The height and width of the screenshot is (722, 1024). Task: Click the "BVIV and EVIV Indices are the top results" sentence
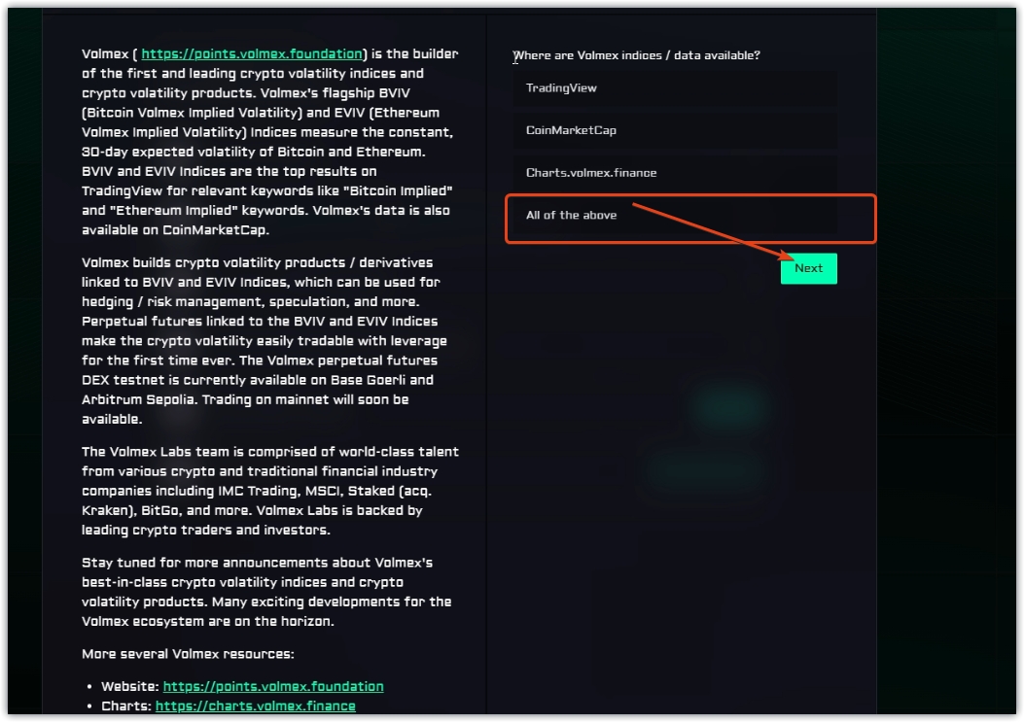265,181
